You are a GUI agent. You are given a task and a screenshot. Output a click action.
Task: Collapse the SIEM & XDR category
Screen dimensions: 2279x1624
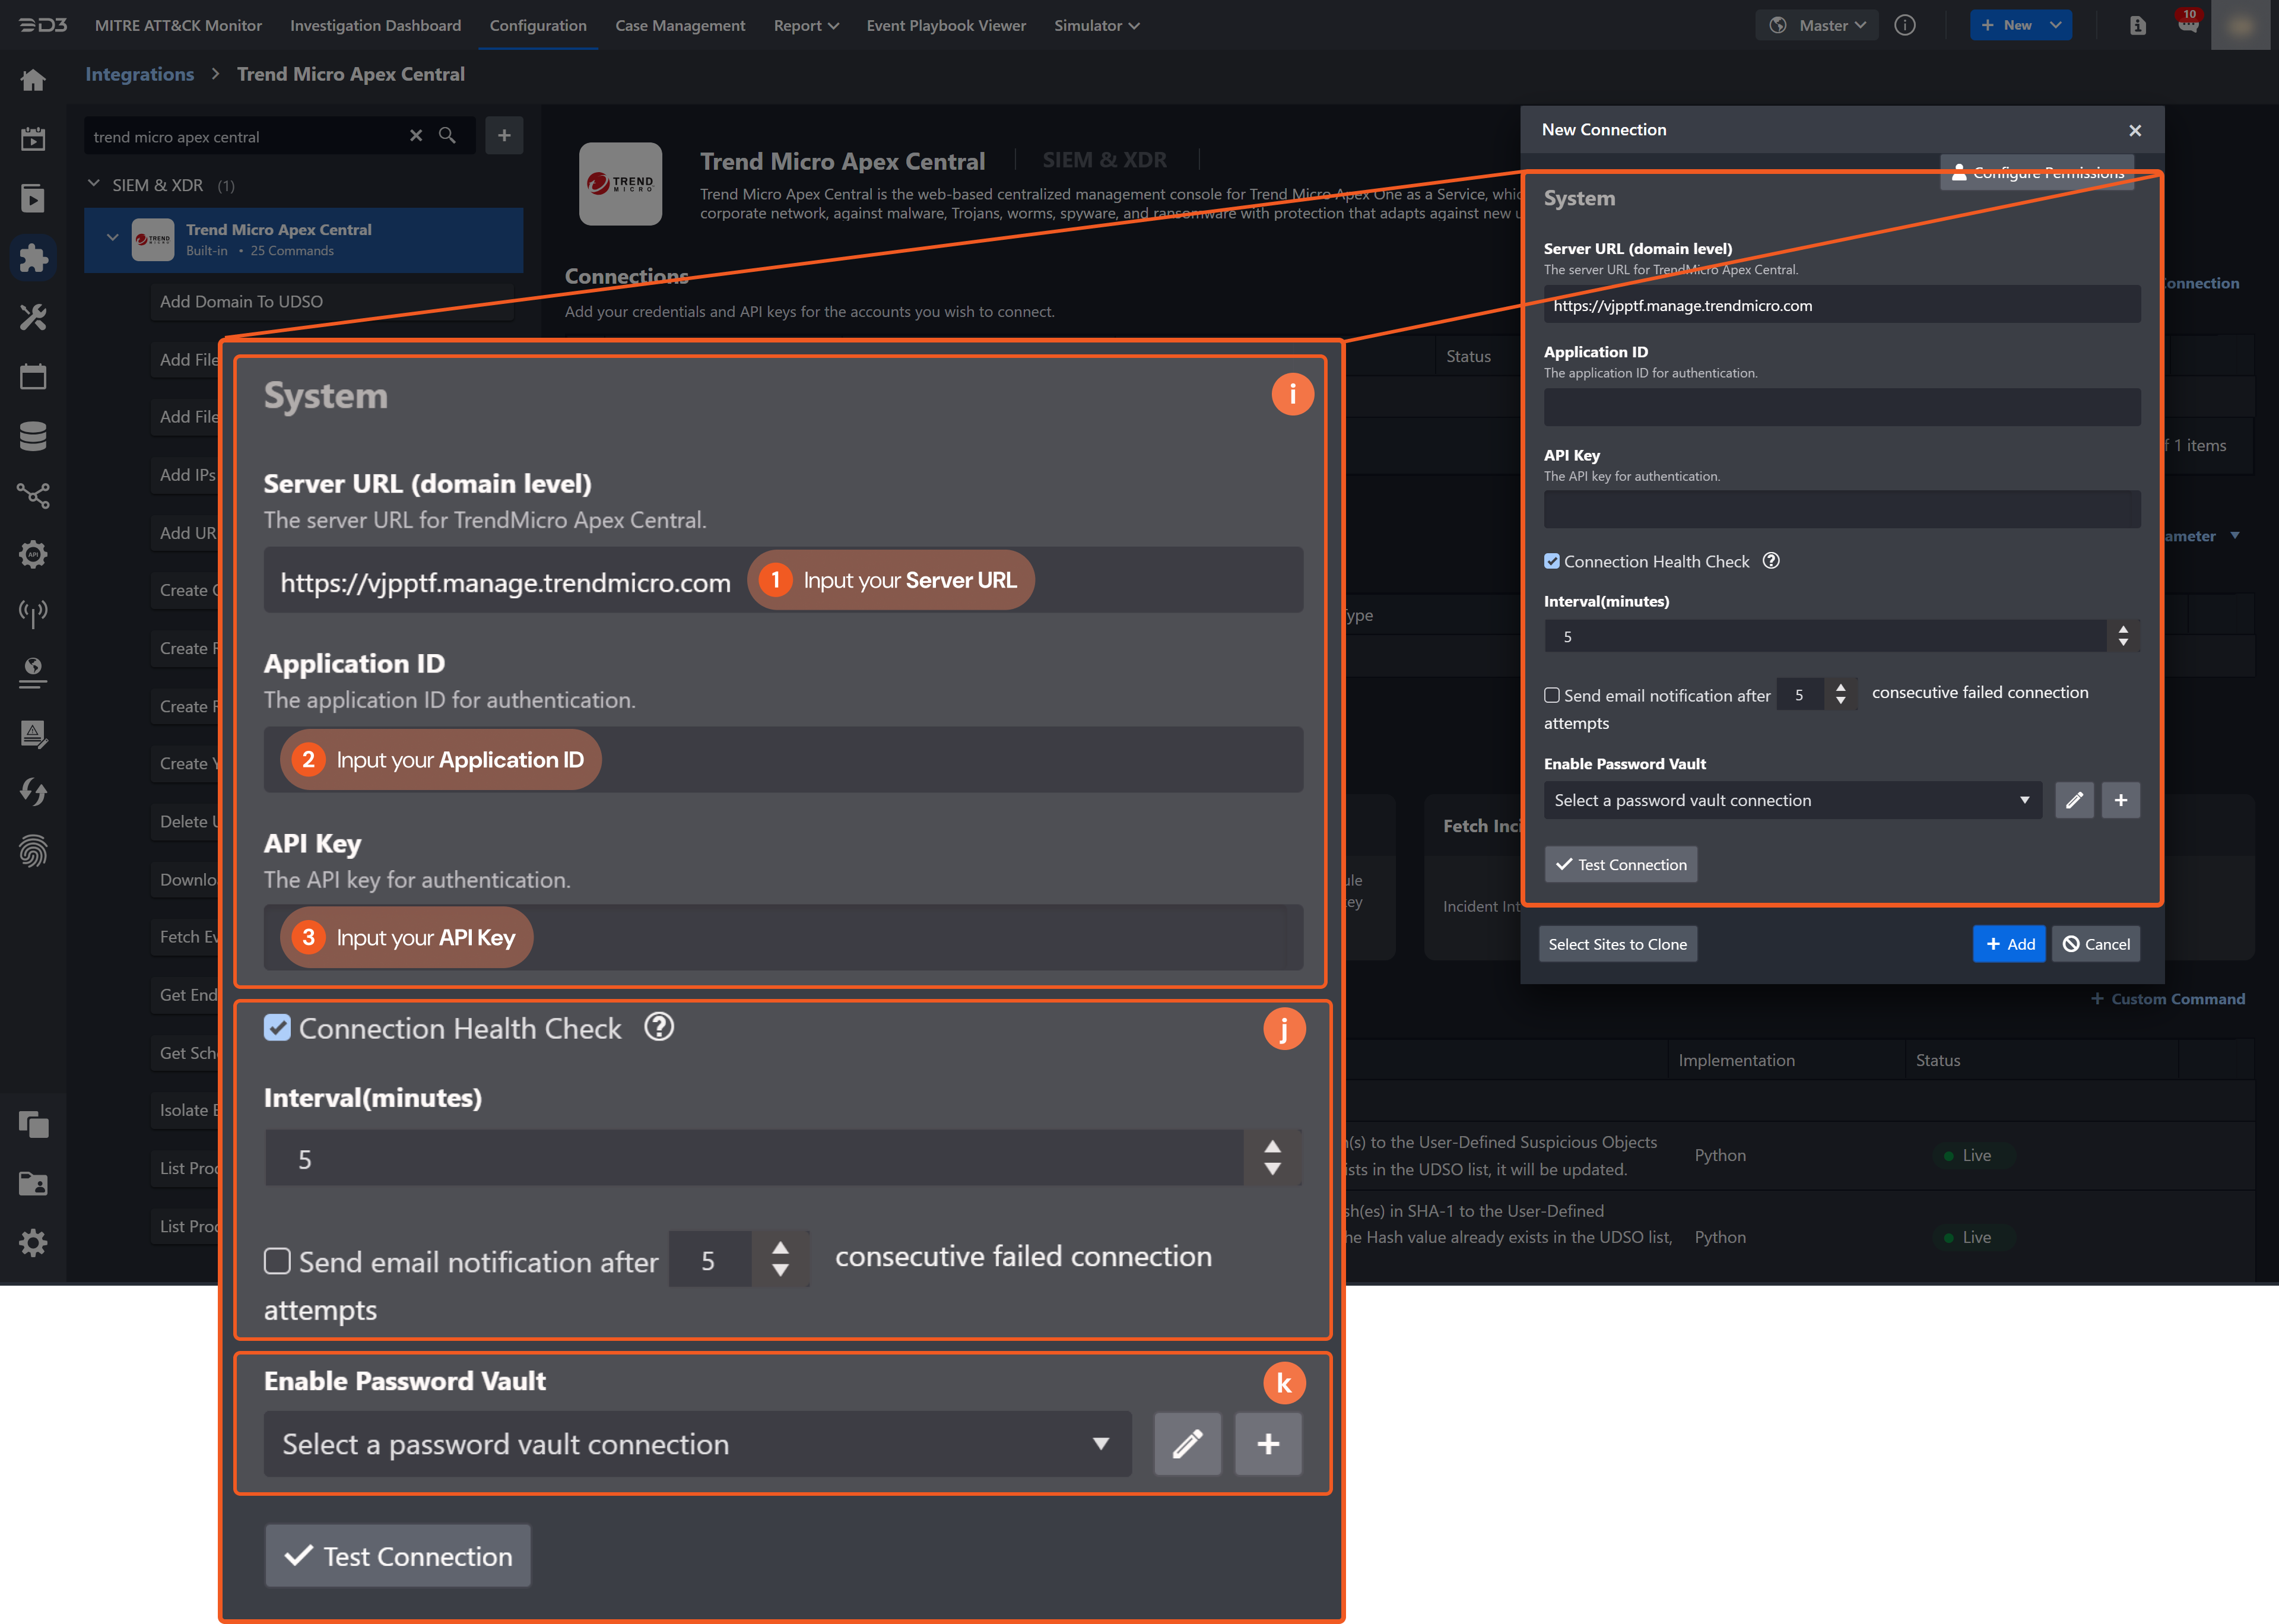pyautogui.click(x=94, y=185)
